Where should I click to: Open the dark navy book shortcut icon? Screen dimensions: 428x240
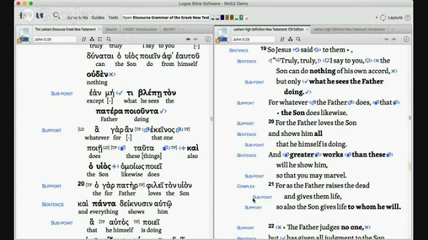(x=222, y=18)
